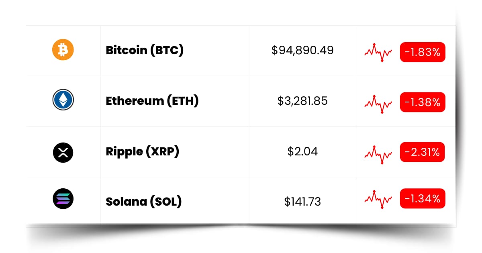
Task: Click the Ethereum diamond logo icon
Action: click(63, 100)
